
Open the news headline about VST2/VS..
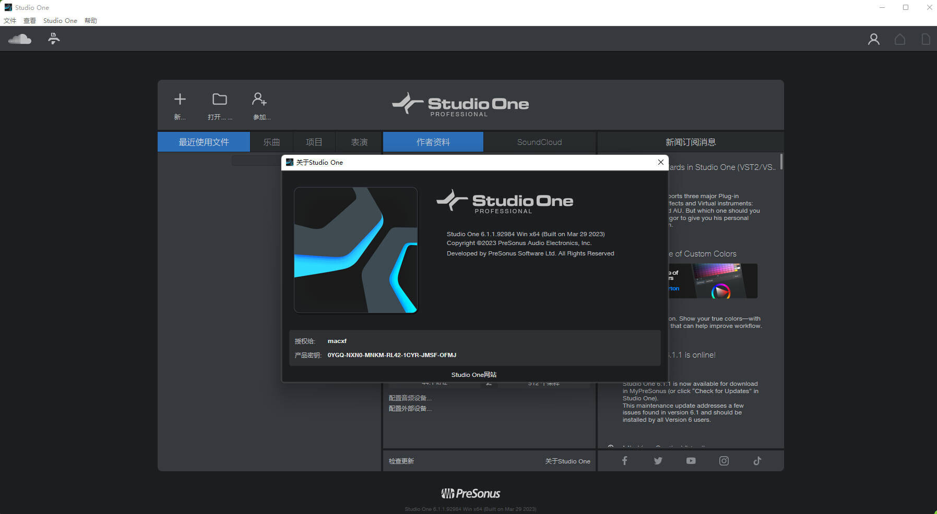point(722,167)
